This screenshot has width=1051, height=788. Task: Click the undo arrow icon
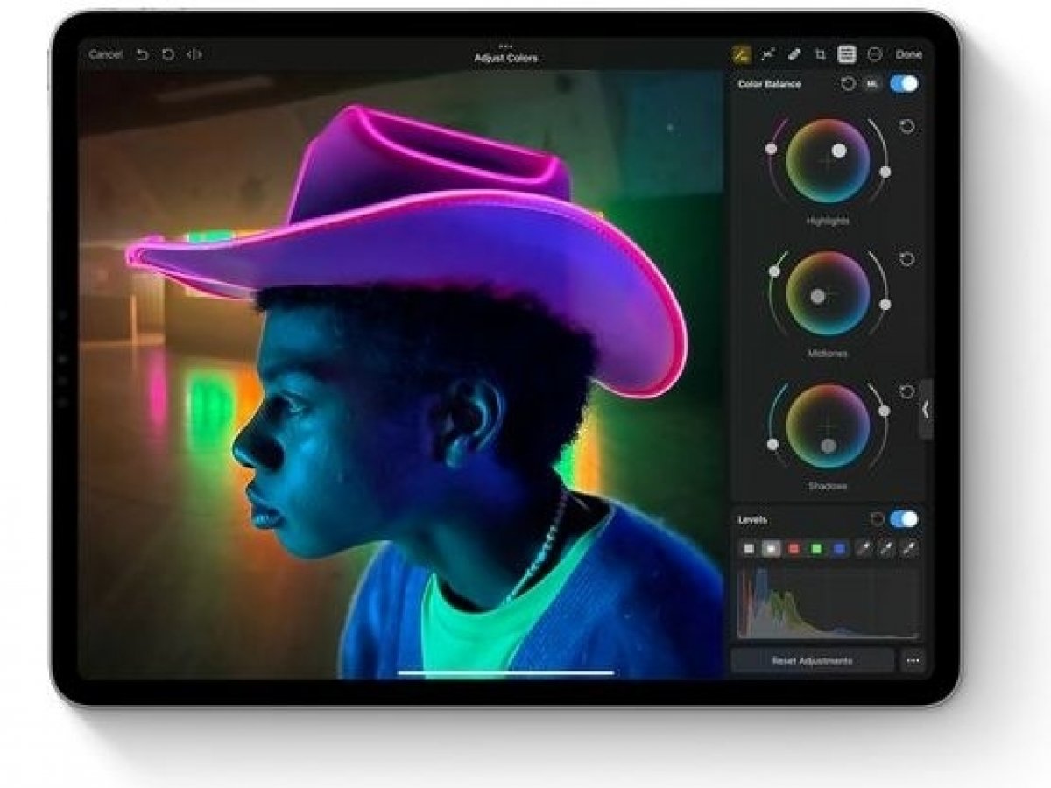click(x=142, y=54)
